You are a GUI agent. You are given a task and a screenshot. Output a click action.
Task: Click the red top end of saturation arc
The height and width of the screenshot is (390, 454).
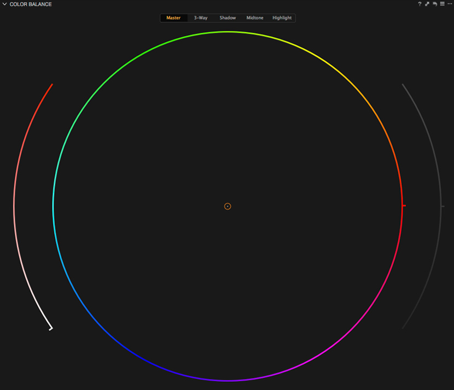coord(51,85)
